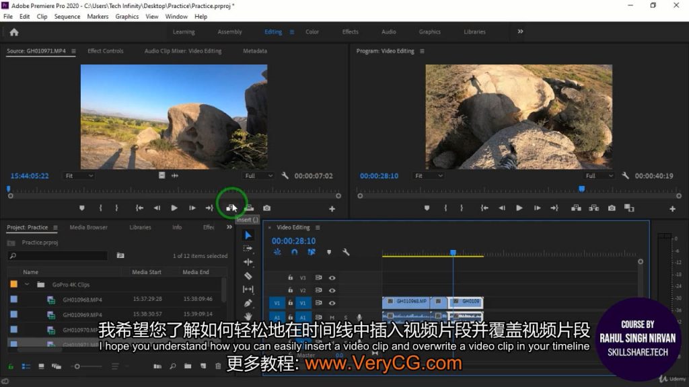This screenshot has height=387, width=689.
Task: Toggle the V3 track lock
Action: point(290,277)
